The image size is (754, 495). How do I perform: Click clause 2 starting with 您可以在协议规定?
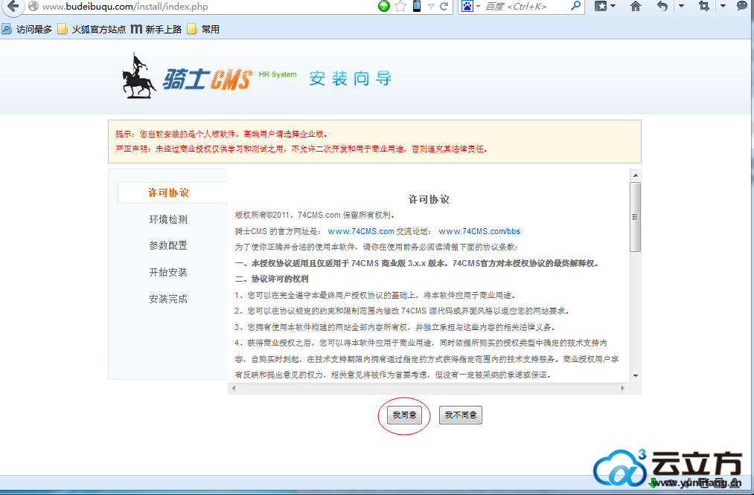403,311
